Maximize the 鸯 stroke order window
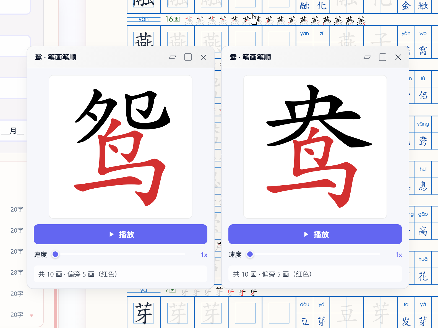This screenshot has width=438, height=328. click(383, 57)
